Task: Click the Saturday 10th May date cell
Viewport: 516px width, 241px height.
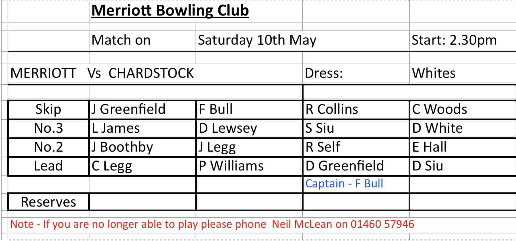Action: click(257, 40)
